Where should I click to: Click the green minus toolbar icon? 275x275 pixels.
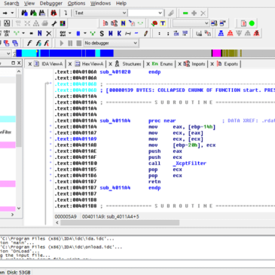185,13
